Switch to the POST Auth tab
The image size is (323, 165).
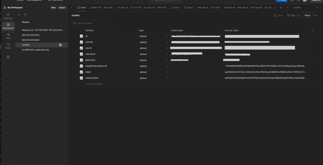pos(108,8)
